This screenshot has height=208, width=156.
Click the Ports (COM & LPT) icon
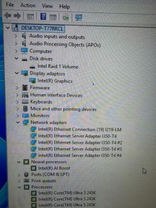pyautogui.click(x=27, y=175)
